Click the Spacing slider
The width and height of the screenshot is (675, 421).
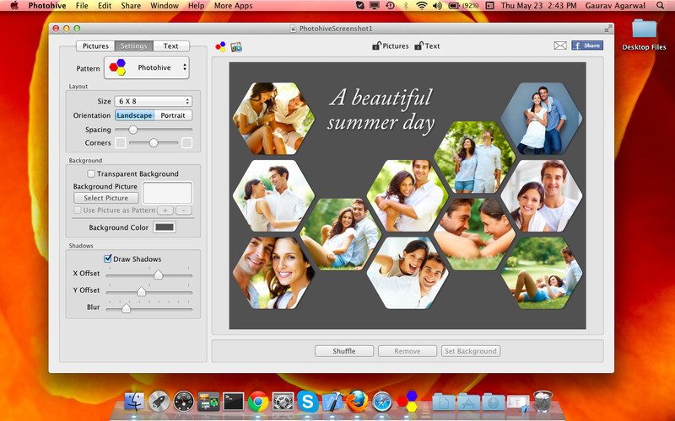click(154, 130)
